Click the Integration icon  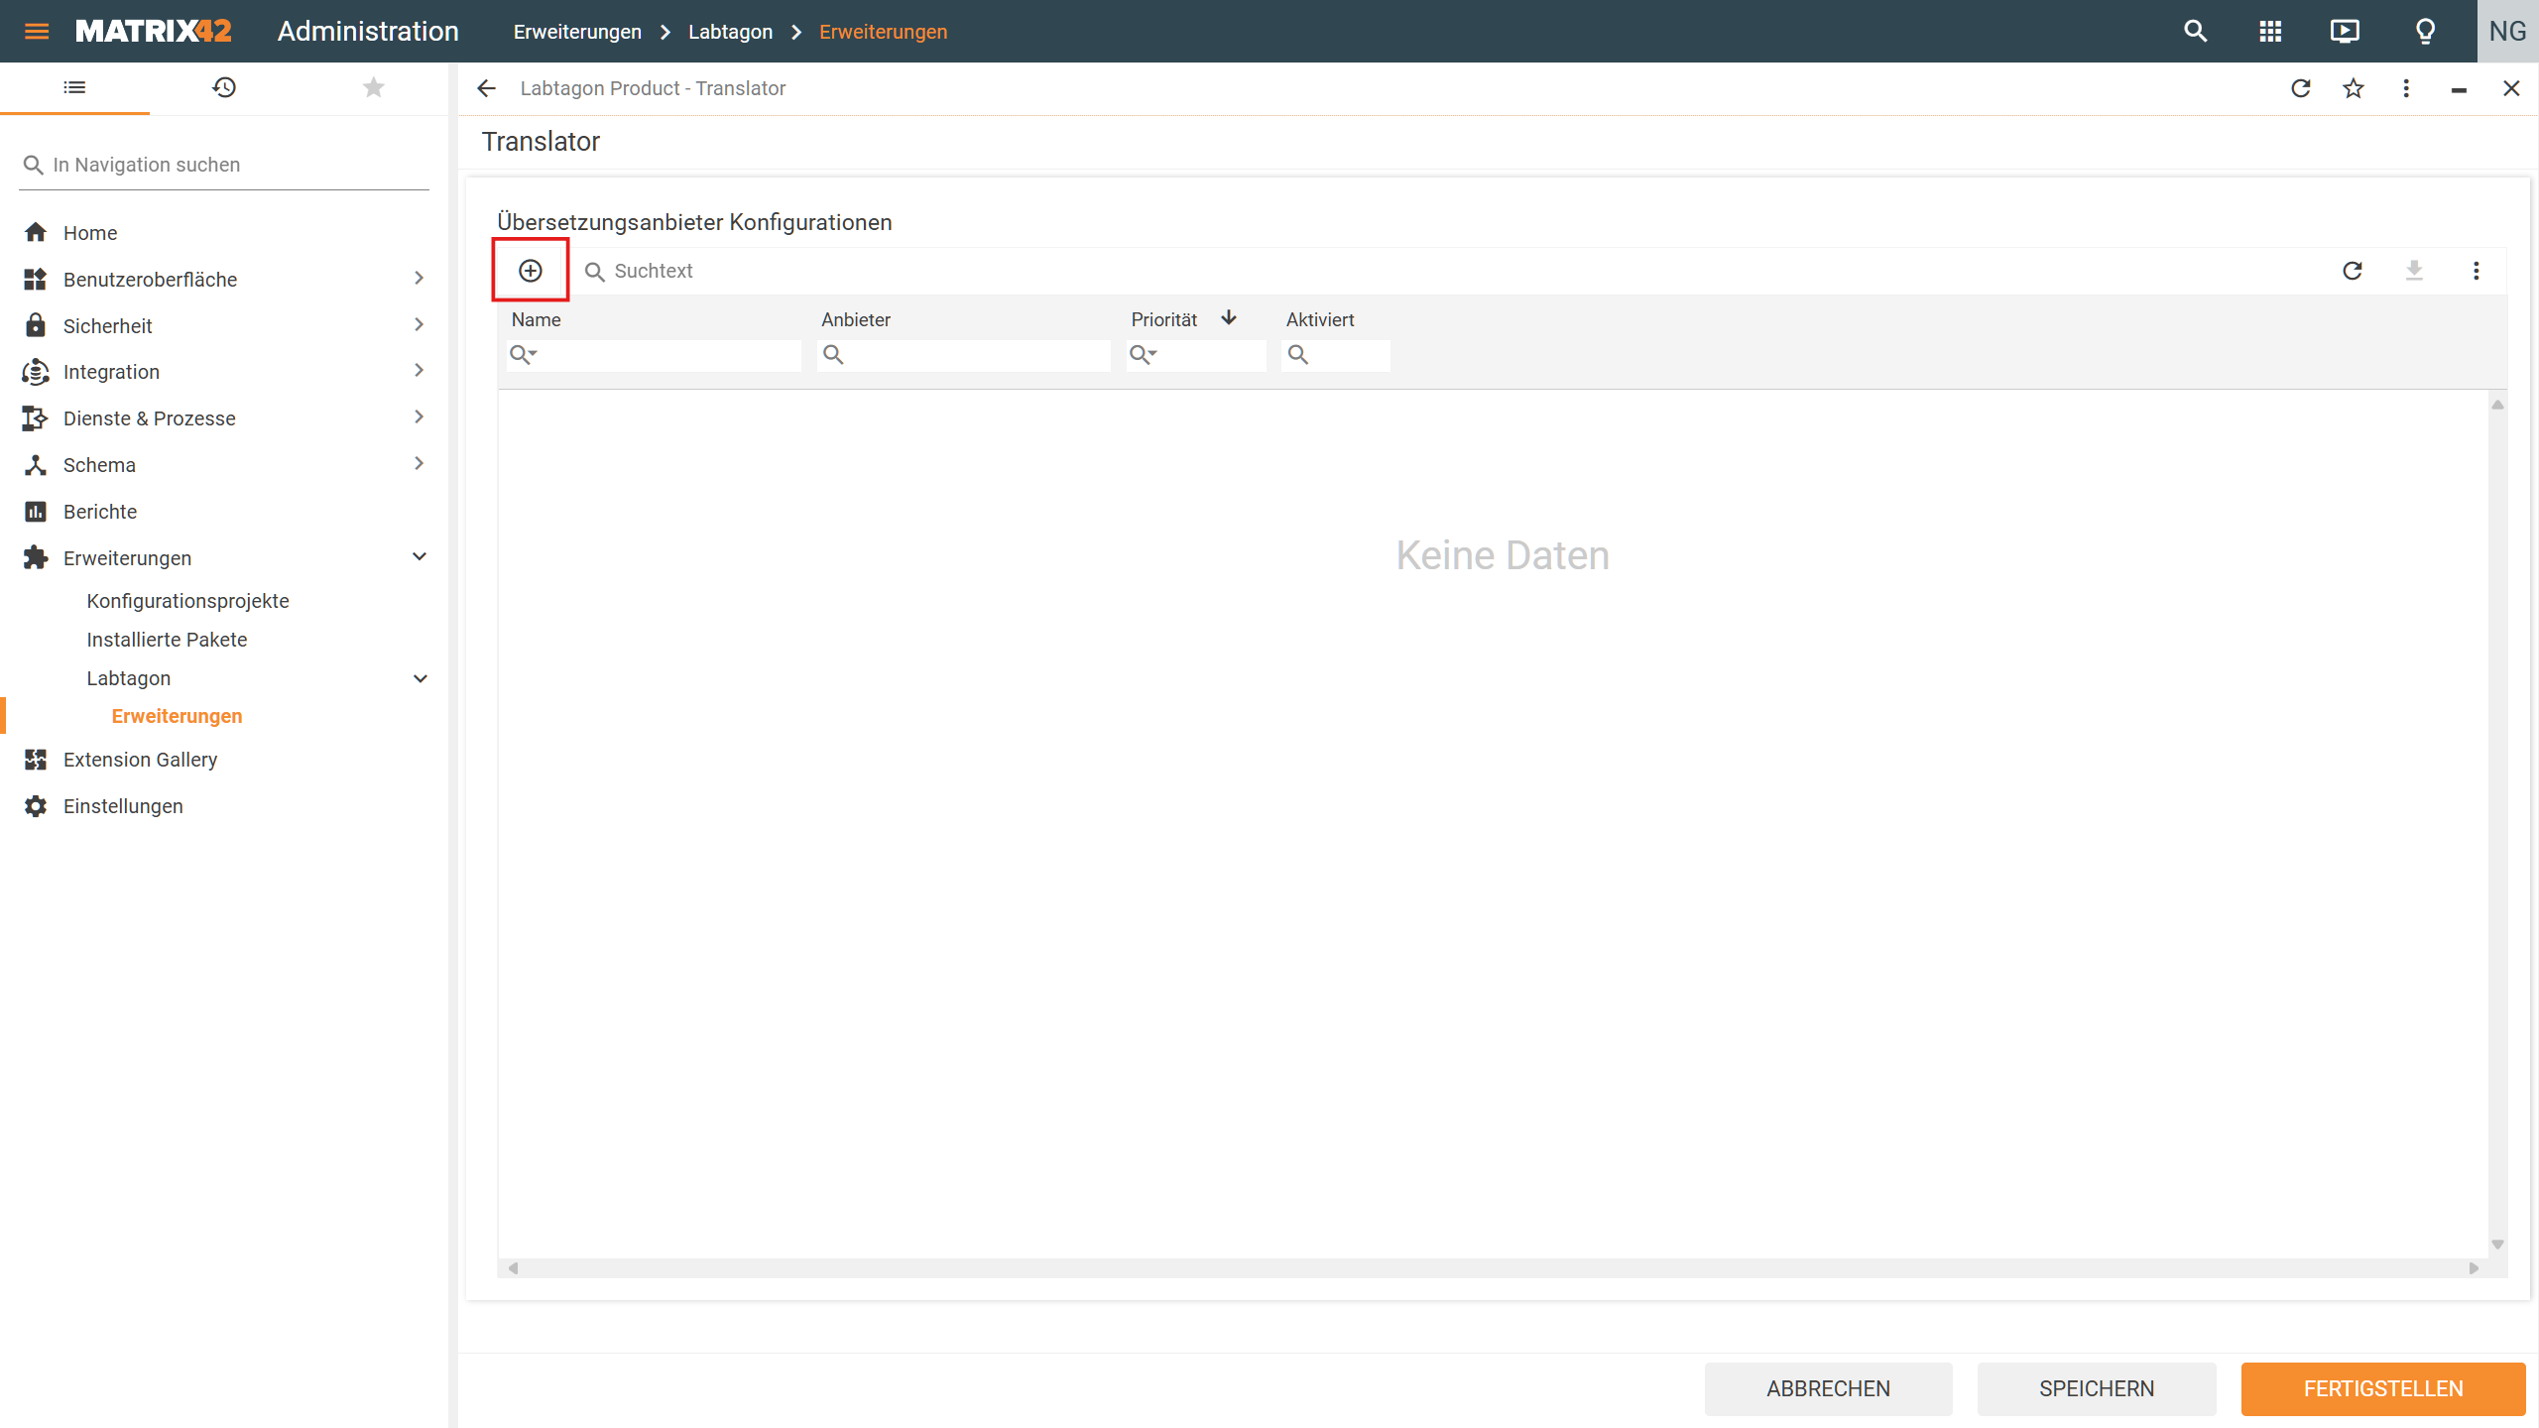tap(36, 371)
